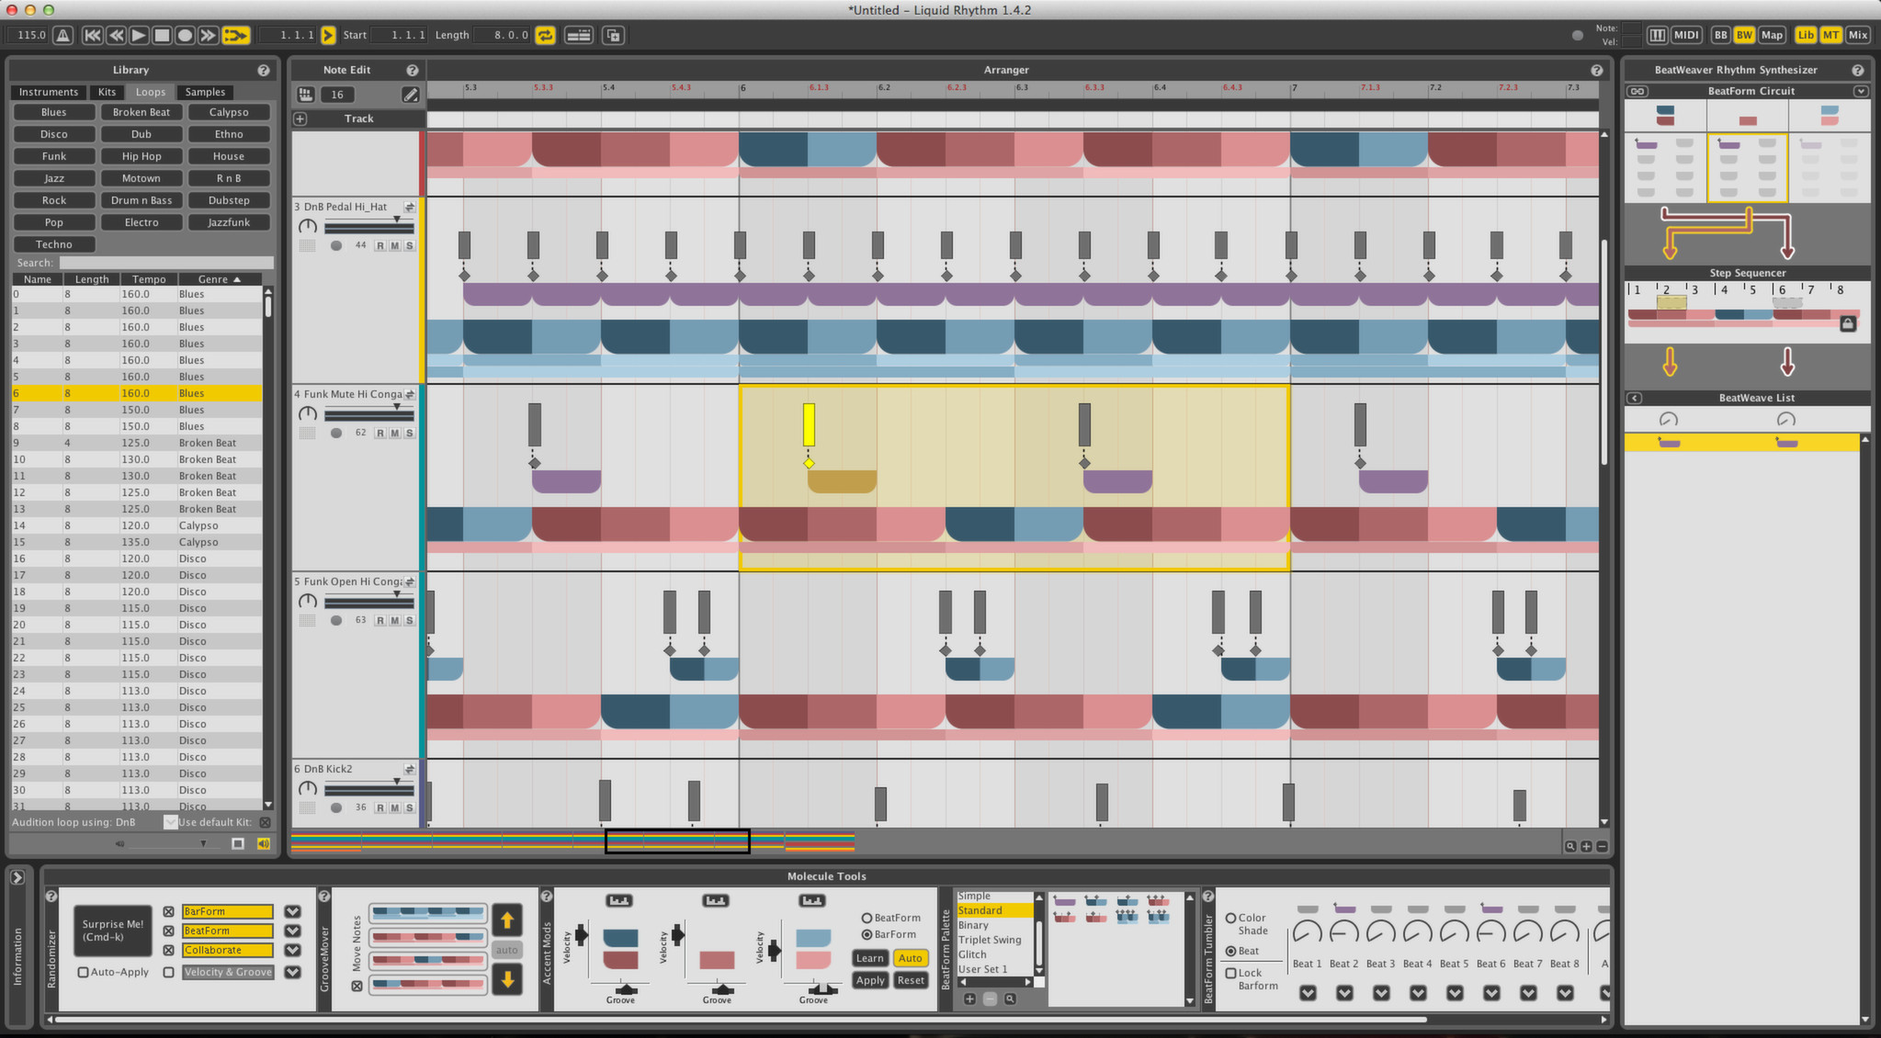The height and width of the screenshot is (1038, 1881).
Task: Click the Play button in the transport bar
Action: coord(138,34)
